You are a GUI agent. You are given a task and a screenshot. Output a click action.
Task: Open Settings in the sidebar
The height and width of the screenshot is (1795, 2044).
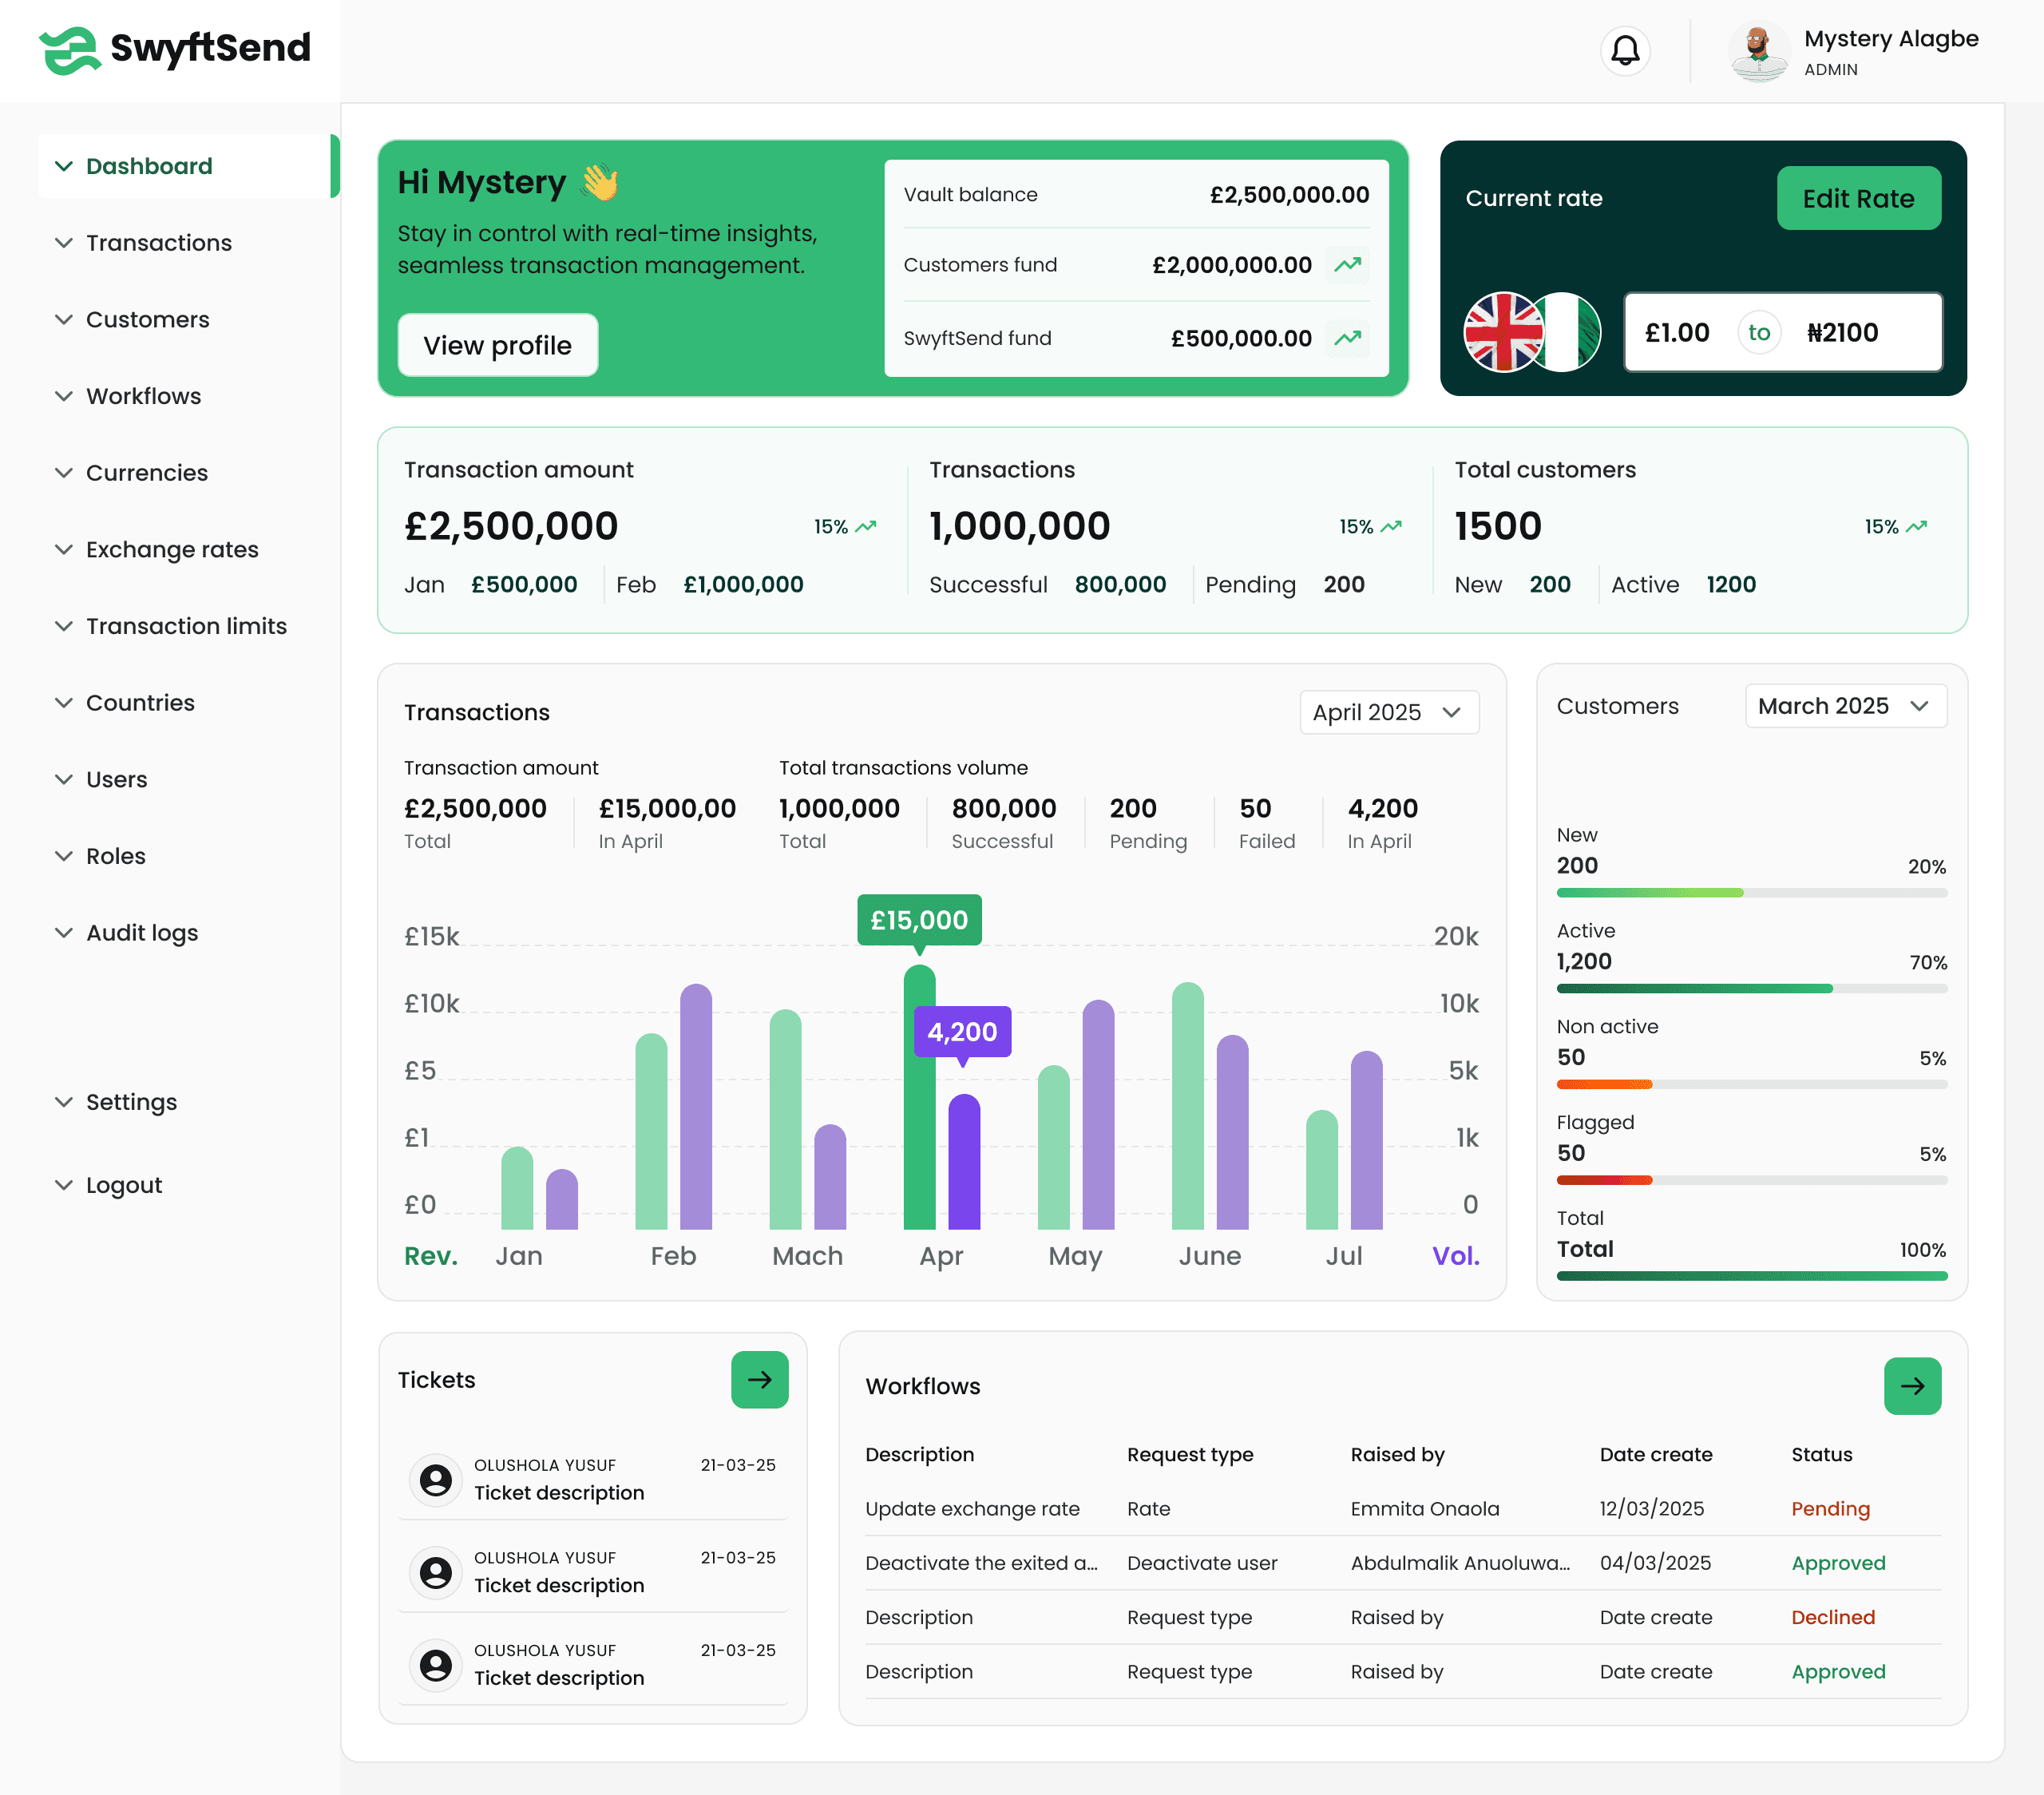pyautogui.click(x=131, y=1101)
